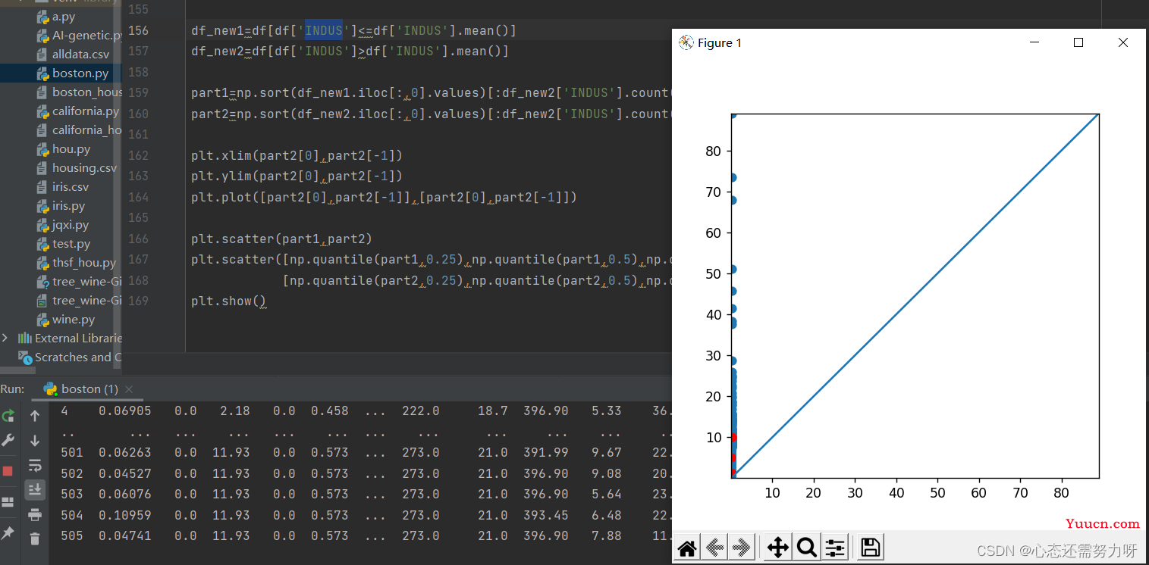
Task: Select boston.py in the project tree
Action: pyautogui.click(x=80, y=73)
